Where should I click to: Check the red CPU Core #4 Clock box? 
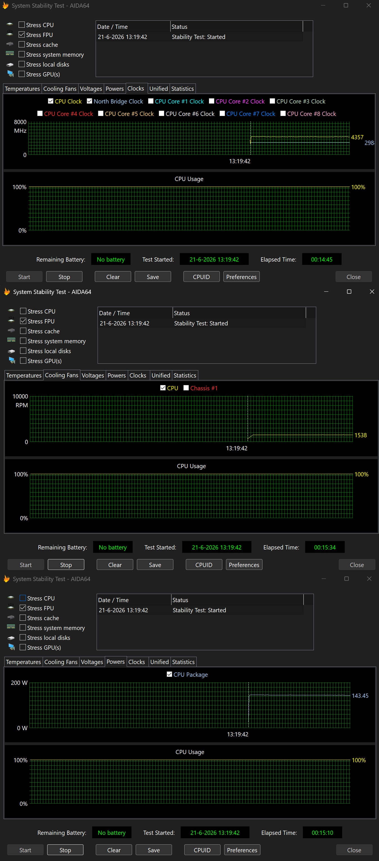(x=40, y=113)
